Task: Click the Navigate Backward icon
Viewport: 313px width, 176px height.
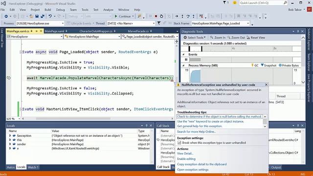Action: [6, 16]
